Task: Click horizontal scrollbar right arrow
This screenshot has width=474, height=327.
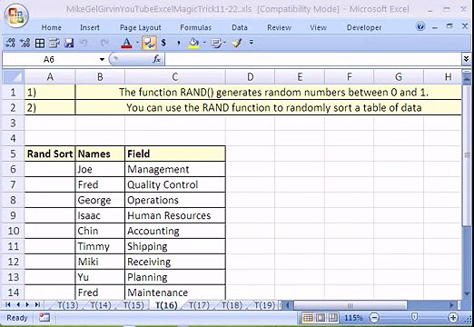Action: (451, 304)
